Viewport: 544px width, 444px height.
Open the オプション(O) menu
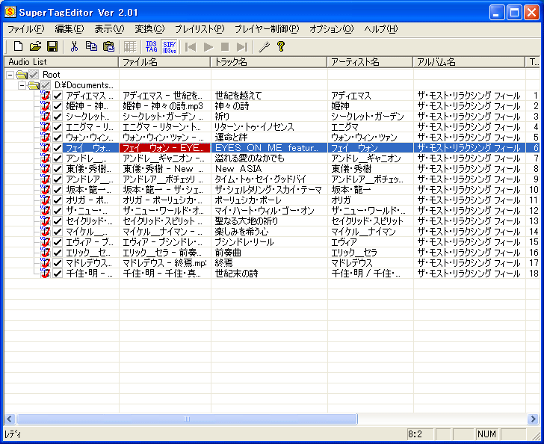331,29
